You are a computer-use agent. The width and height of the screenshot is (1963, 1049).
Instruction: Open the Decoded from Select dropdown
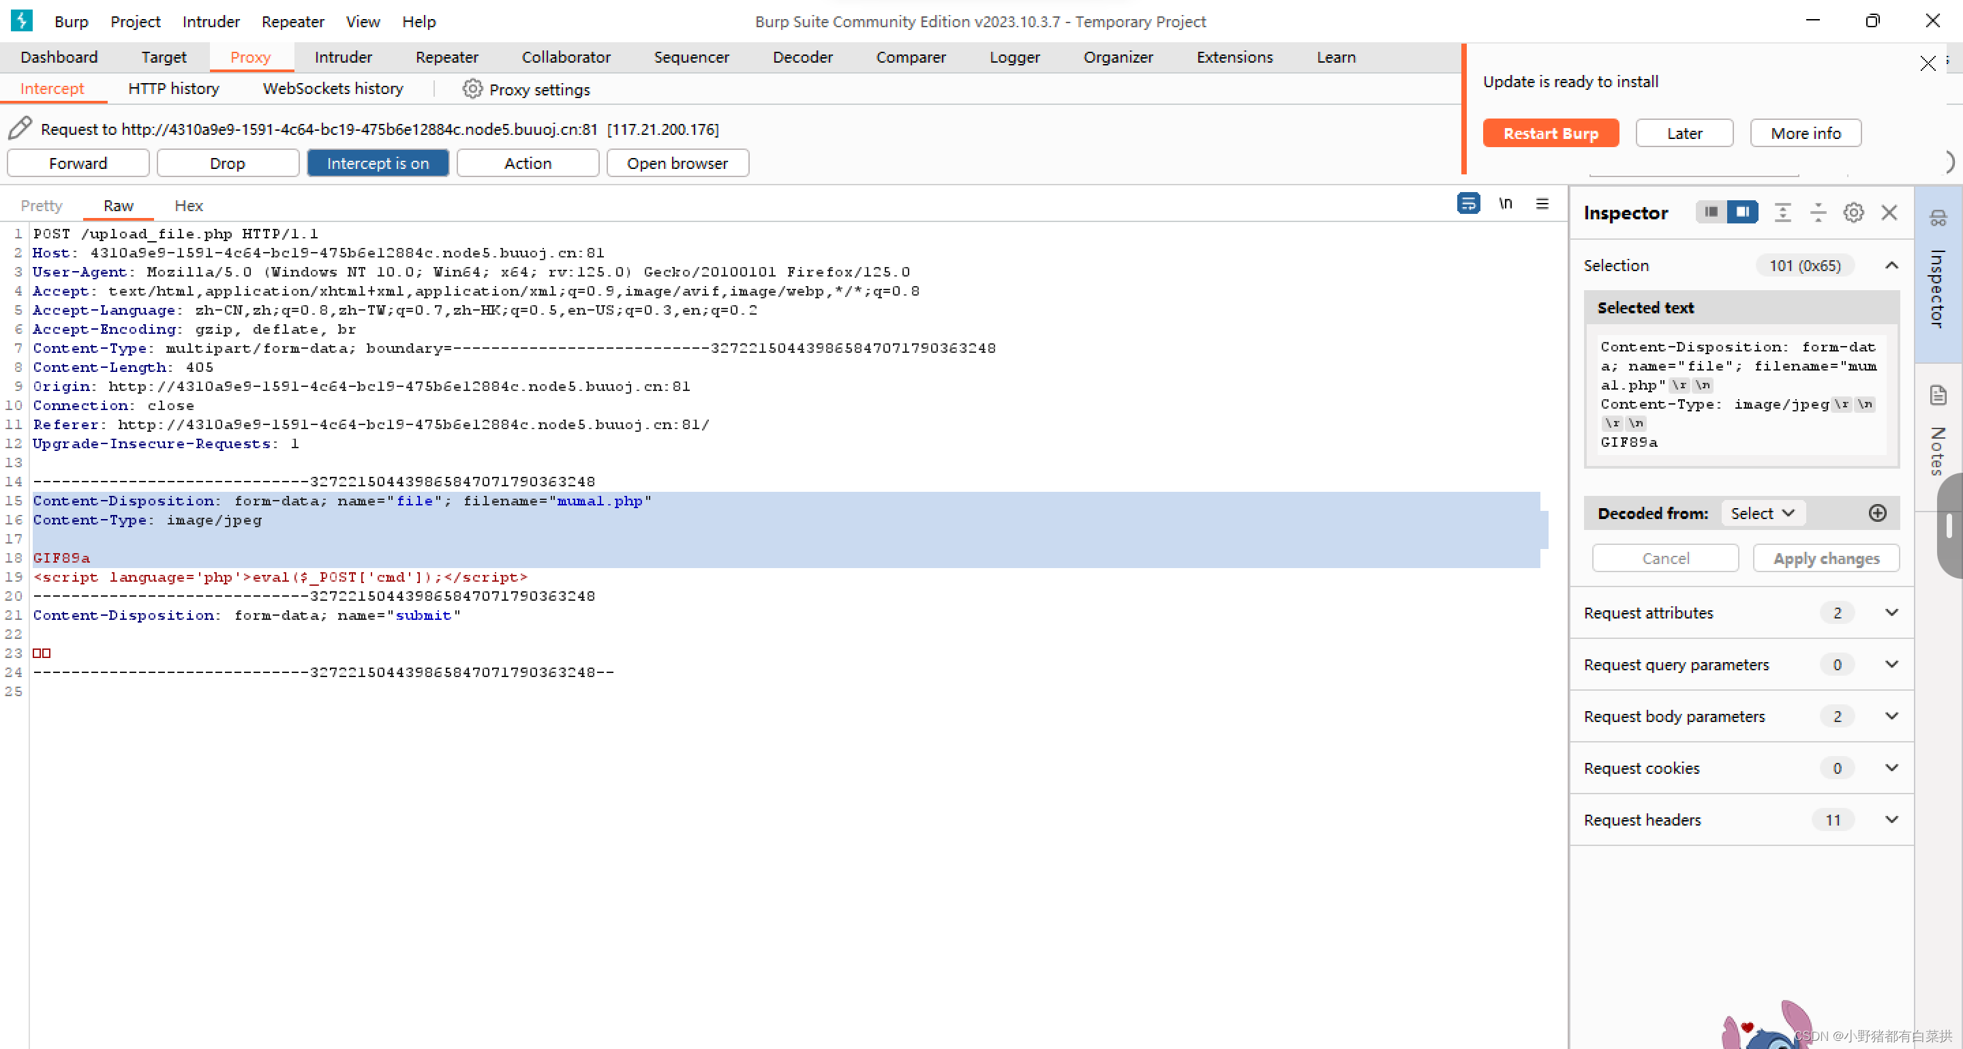point(1761,513)
